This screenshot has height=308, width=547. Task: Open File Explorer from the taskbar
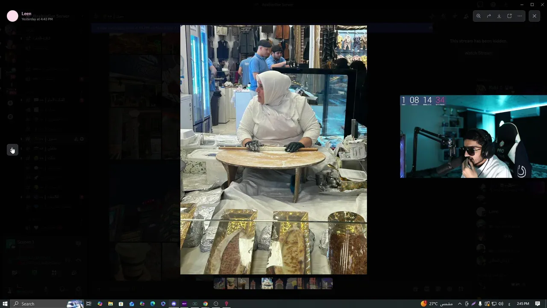coord(110,304)
